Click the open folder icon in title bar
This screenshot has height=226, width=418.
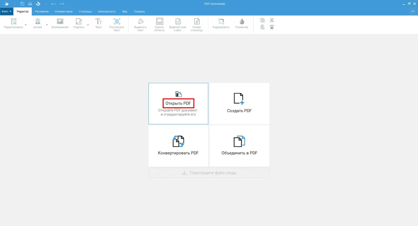(x=7, y=4)
